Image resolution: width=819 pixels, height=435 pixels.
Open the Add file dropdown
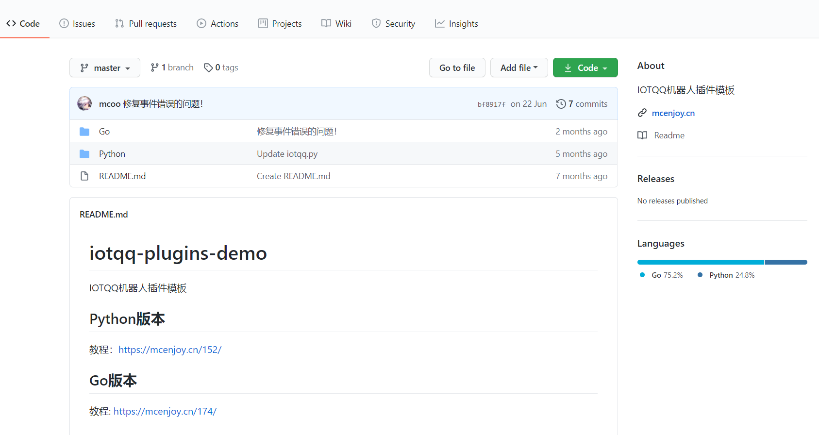[519, 67]
